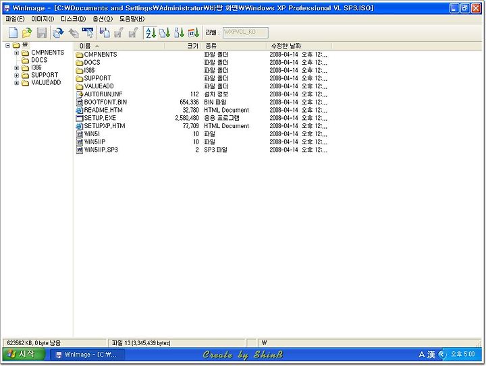This screenshot has height=366, width=486.
Task: Select the WIN51IP.SP3 file name in the list
Action: point(101,150)
